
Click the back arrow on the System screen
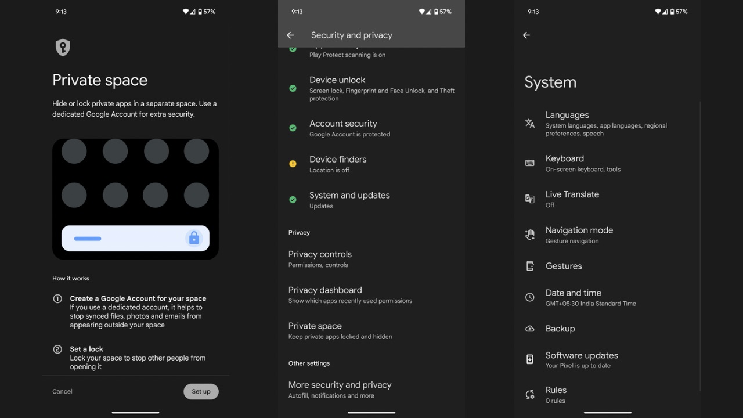[x=526, y=35]
